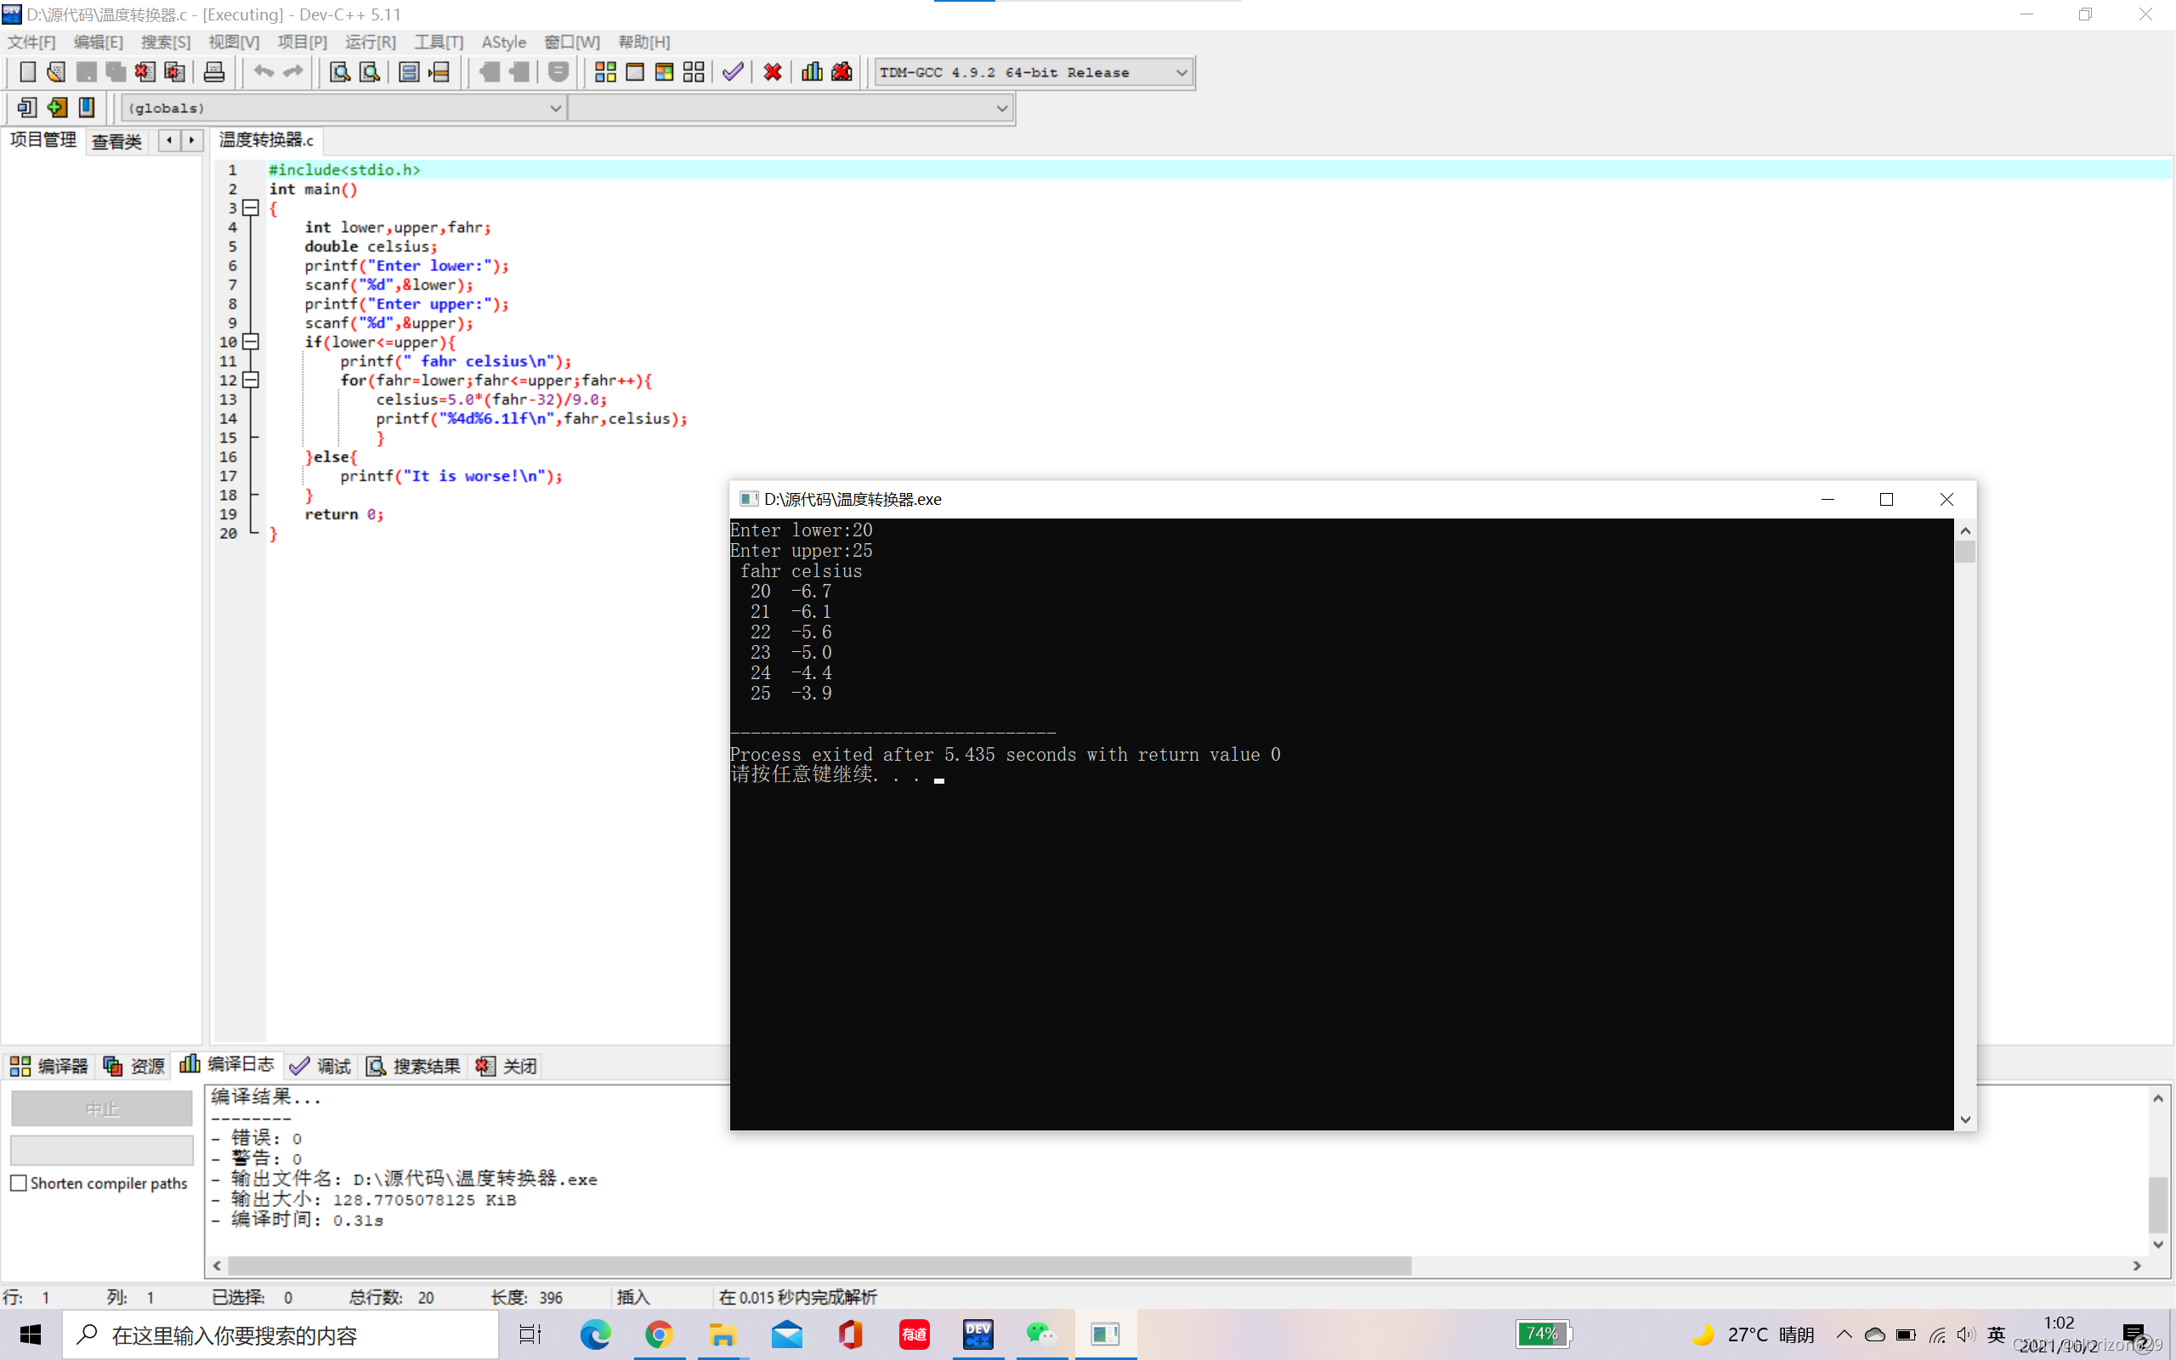Collapse the fold marker on line 12

[252, 381]
